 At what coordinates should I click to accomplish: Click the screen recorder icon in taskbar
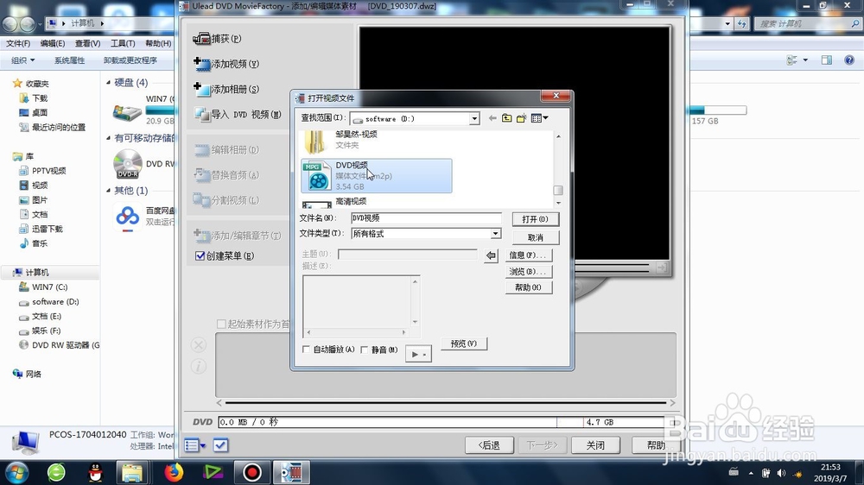(x=251, y=472)
